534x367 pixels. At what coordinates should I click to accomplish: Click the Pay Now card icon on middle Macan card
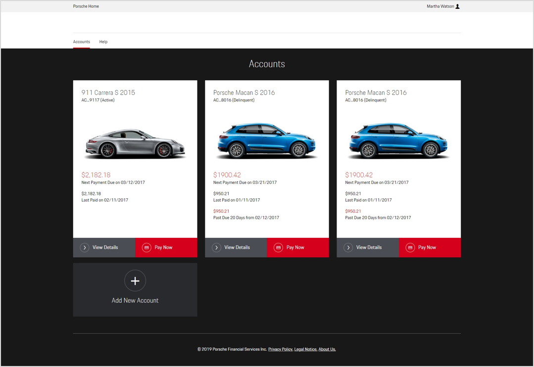click(x=279, y=247)
